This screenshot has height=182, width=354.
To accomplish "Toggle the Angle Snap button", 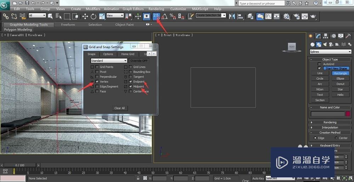I will pyautogui.click(x=165, y=16).
